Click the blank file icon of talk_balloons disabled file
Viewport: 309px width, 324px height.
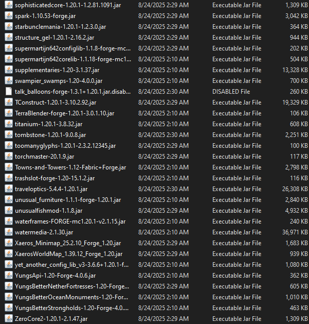pos(9,92)
